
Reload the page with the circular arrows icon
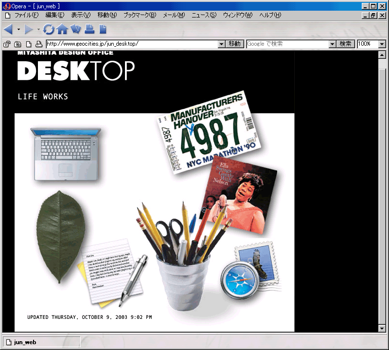pos(49,29)
